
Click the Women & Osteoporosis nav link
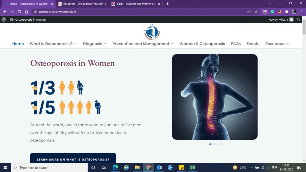(202, 44)
